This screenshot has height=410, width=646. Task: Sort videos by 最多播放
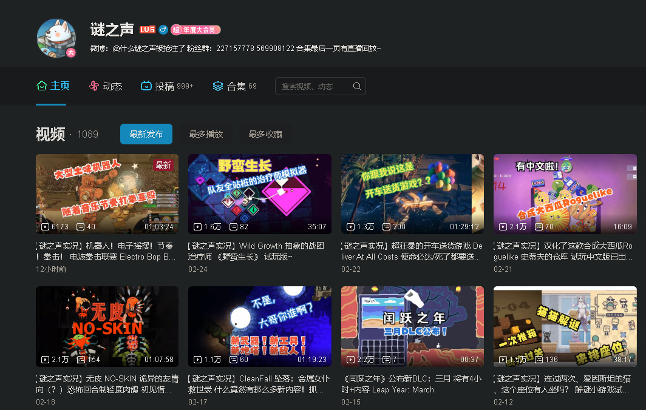[x=206, y=134]
